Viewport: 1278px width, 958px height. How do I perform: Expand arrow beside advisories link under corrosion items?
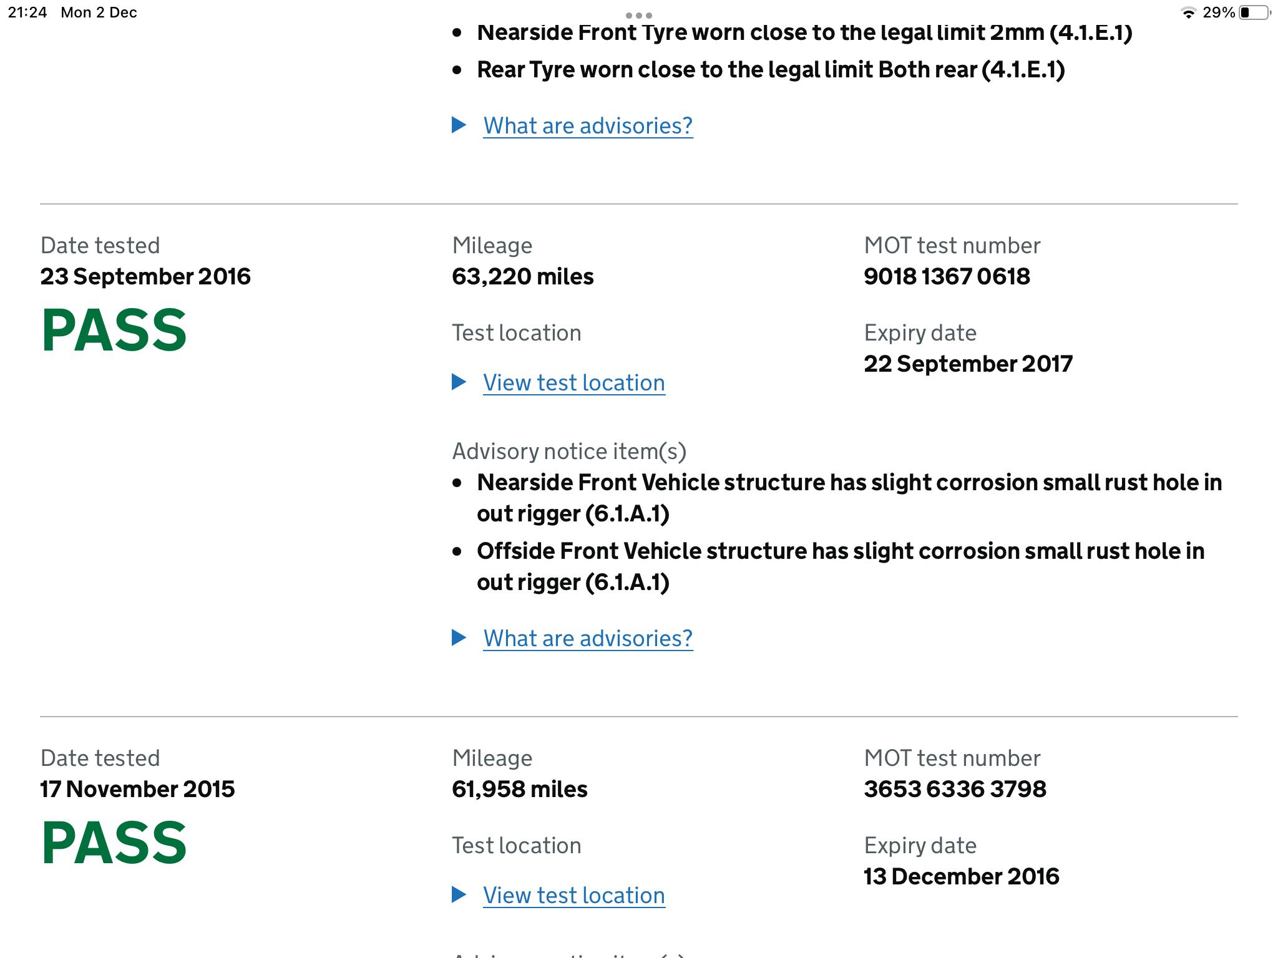[x=459, y=637]
